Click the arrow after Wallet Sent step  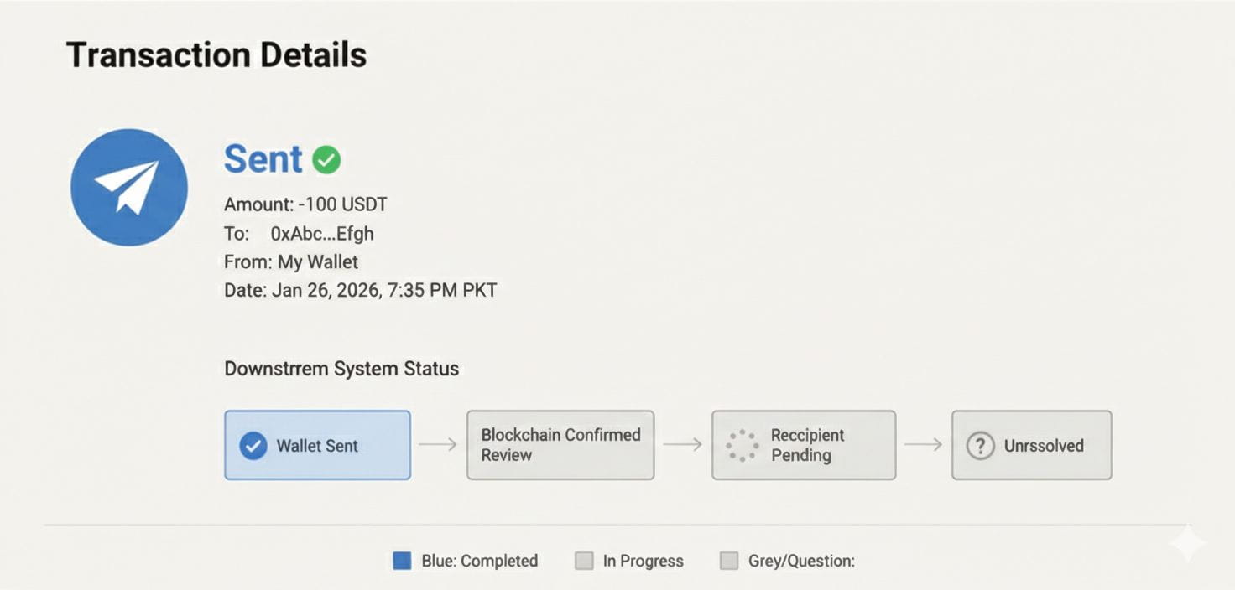pos(438,445)
